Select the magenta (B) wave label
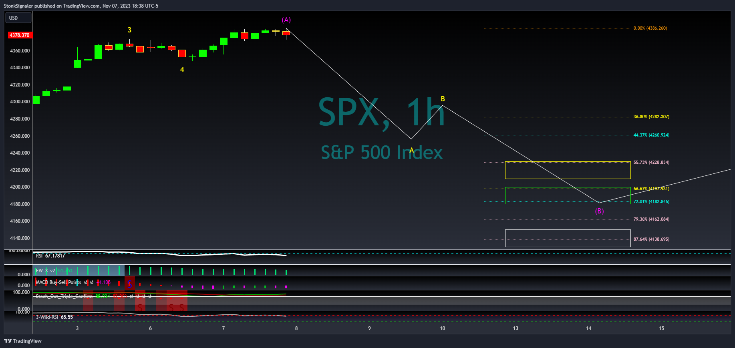 coord(599,211)
